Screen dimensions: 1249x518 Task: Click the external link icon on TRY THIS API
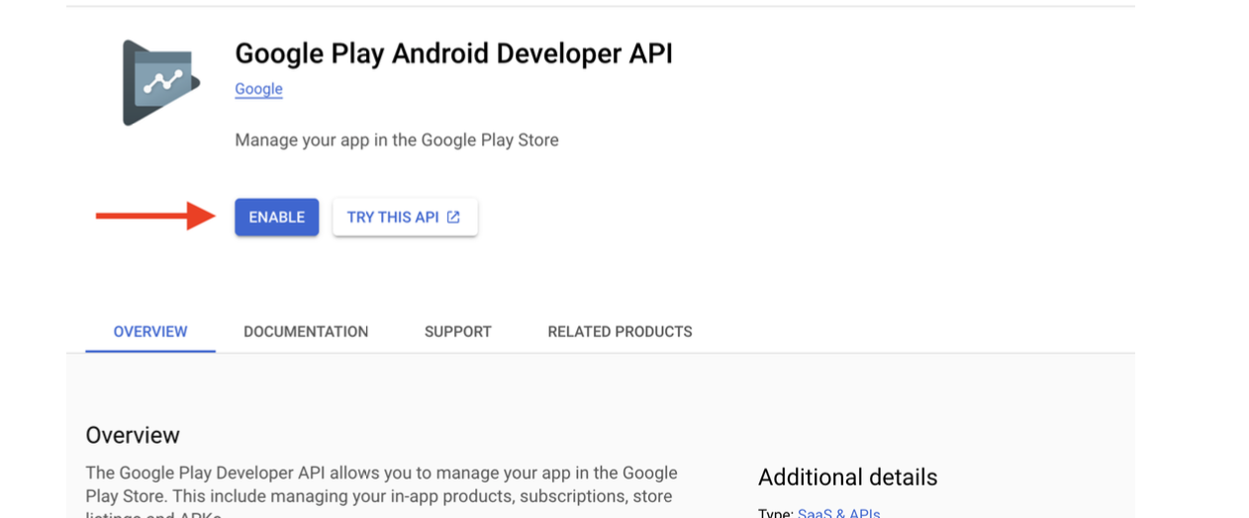tap(453, 217)
